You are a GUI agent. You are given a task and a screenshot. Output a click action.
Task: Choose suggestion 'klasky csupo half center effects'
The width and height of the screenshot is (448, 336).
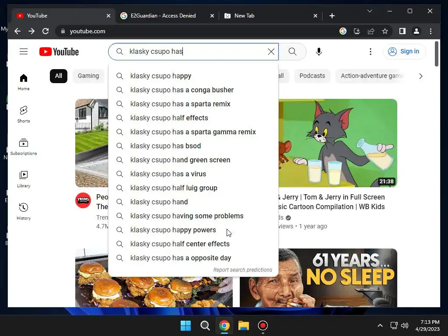click(193, 244)
